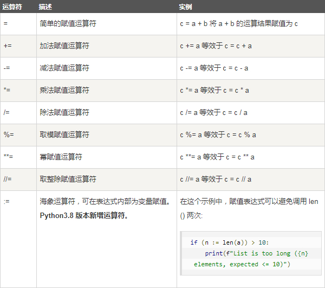This screenshot has width=325, height=288.
Task: Click the 取整除赋值运算符 description
Action: coord(68,180)
